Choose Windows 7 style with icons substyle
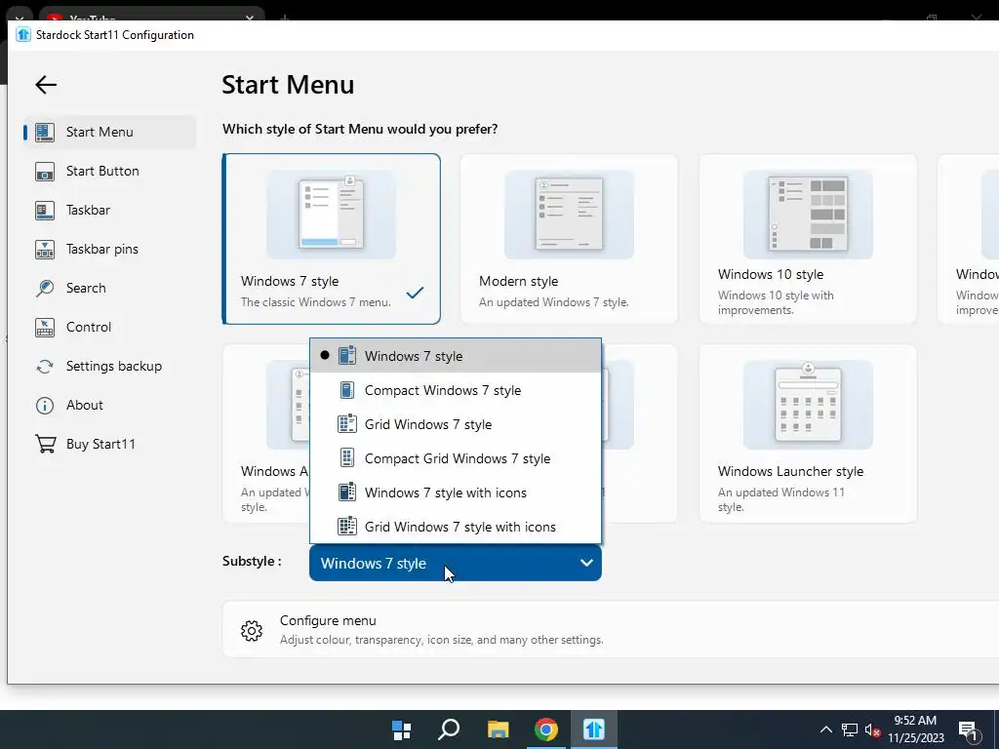Viewport: 999px width, 749px height. tap(456, 493)
